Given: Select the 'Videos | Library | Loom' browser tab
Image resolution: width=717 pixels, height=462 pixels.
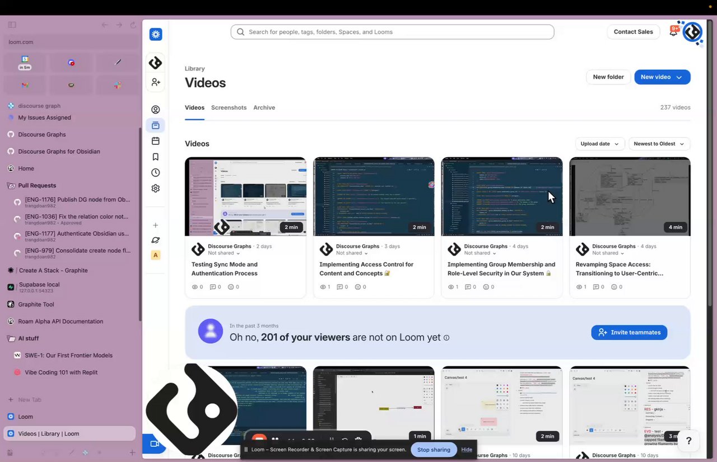Looking at the screenshot, I should tap(70, 433).
